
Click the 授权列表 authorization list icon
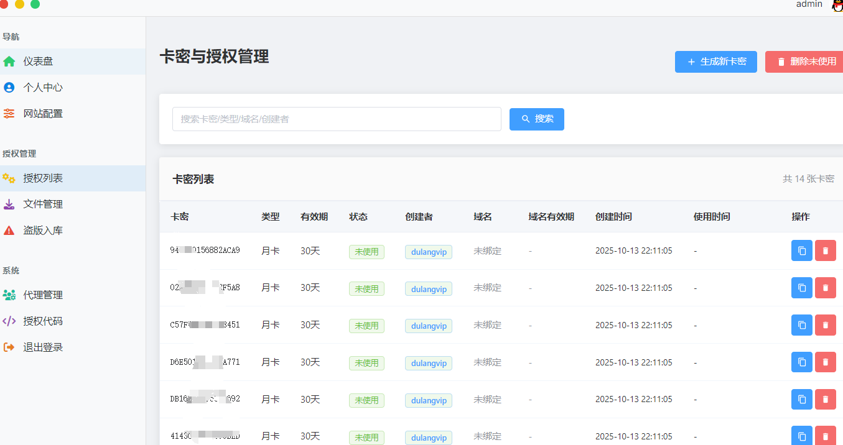9,178
